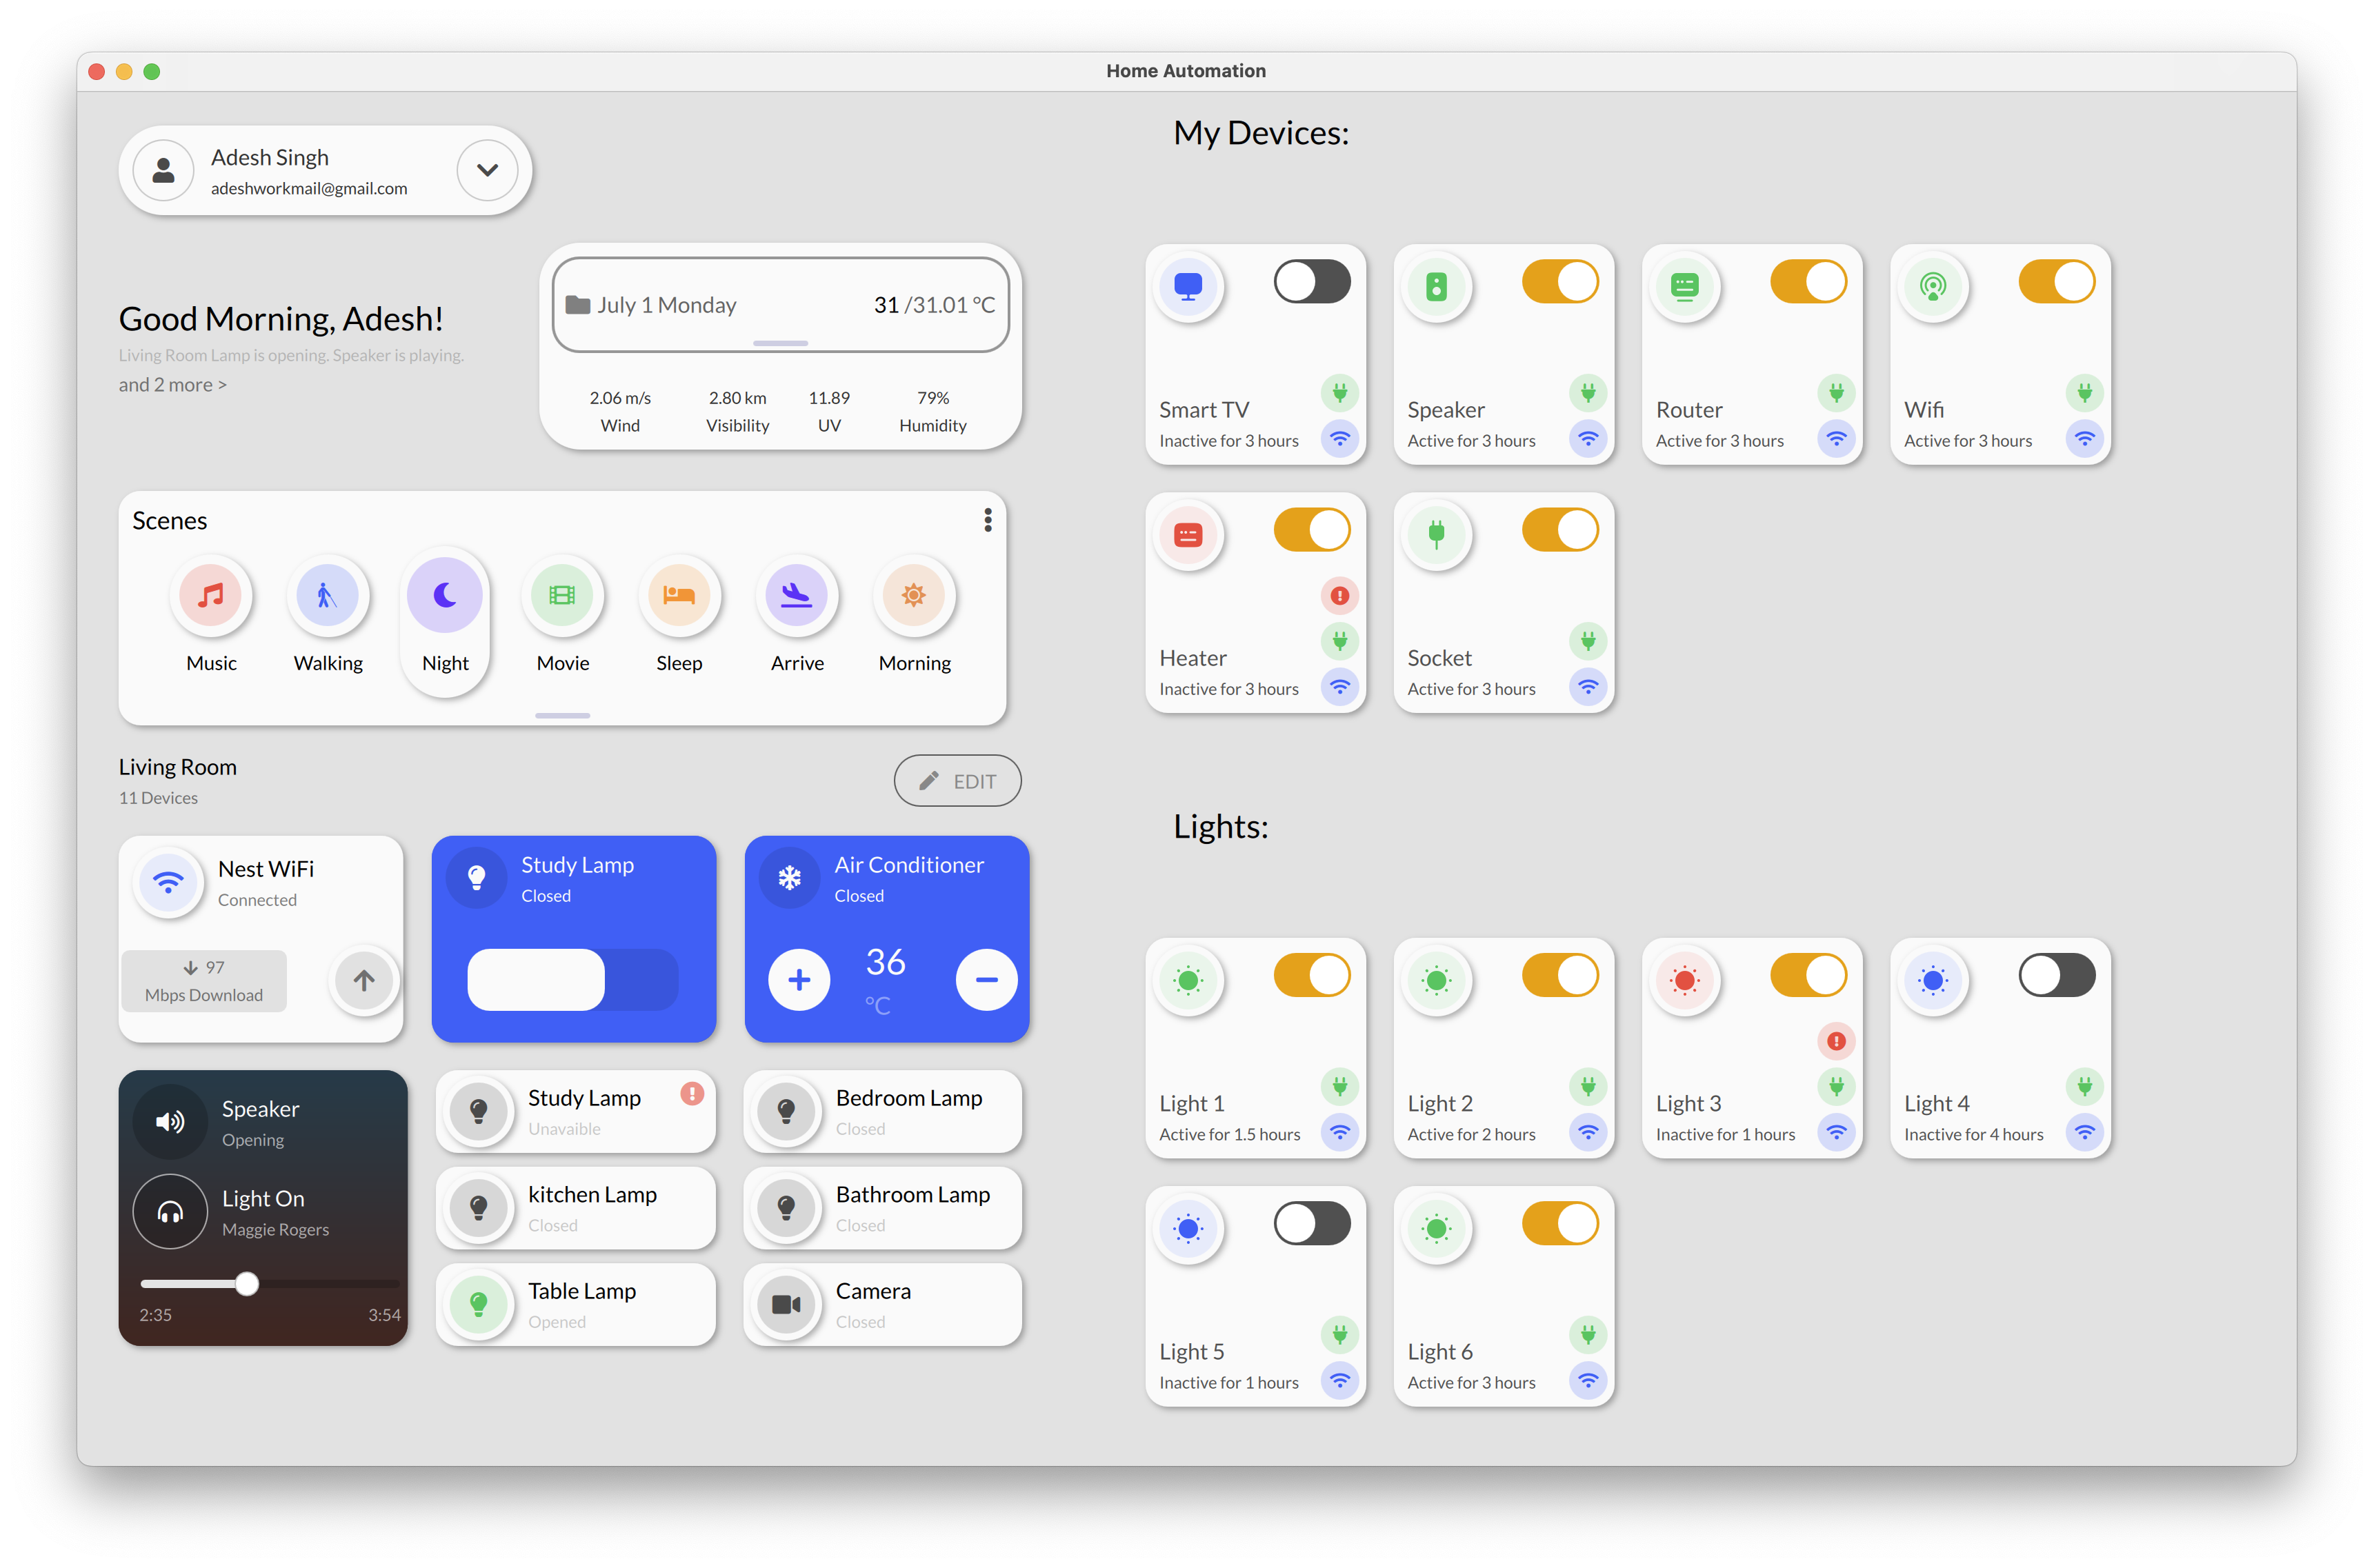Activate the Sleep scene bed icon
The height and width of the screenshot is (1568, 2374).
click(679, 595)
